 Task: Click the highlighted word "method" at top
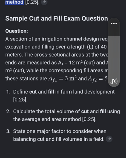click(14, 2)
